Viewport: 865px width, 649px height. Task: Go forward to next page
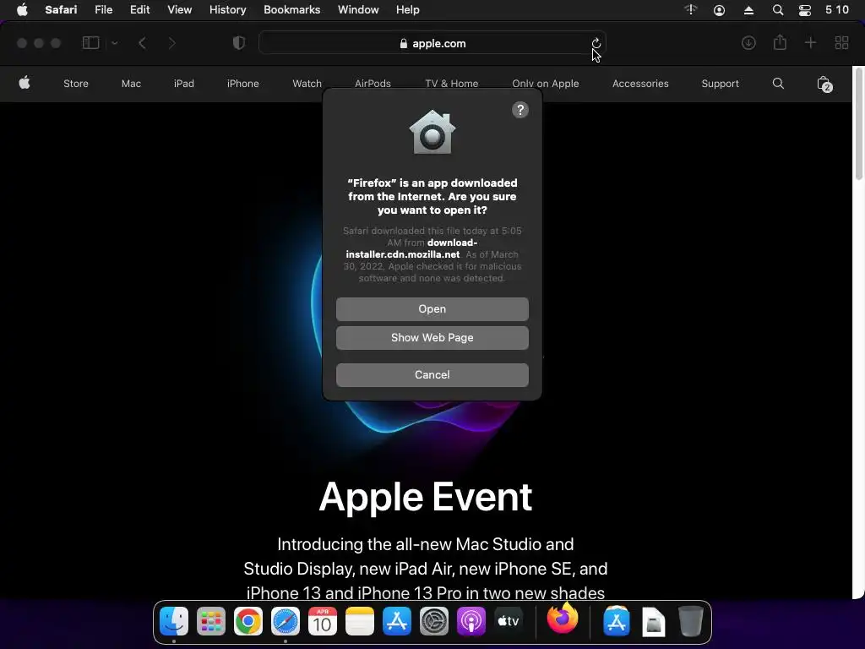point(171,43)
